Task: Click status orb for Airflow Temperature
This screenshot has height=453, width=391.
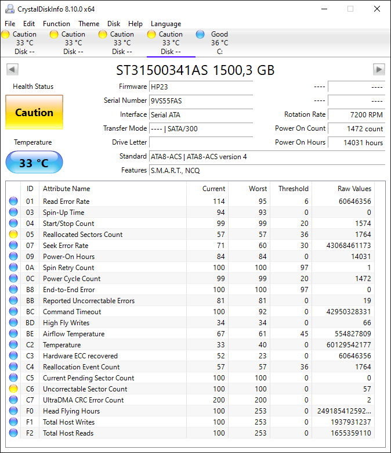Action: 13,333
